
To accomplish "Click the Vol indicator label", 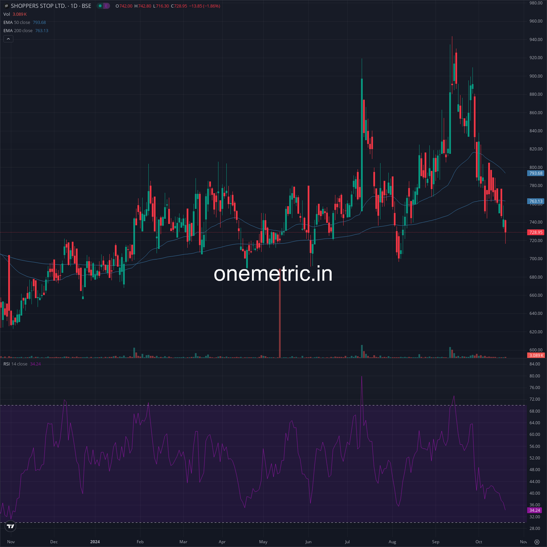I will click(x=6, y=14).
